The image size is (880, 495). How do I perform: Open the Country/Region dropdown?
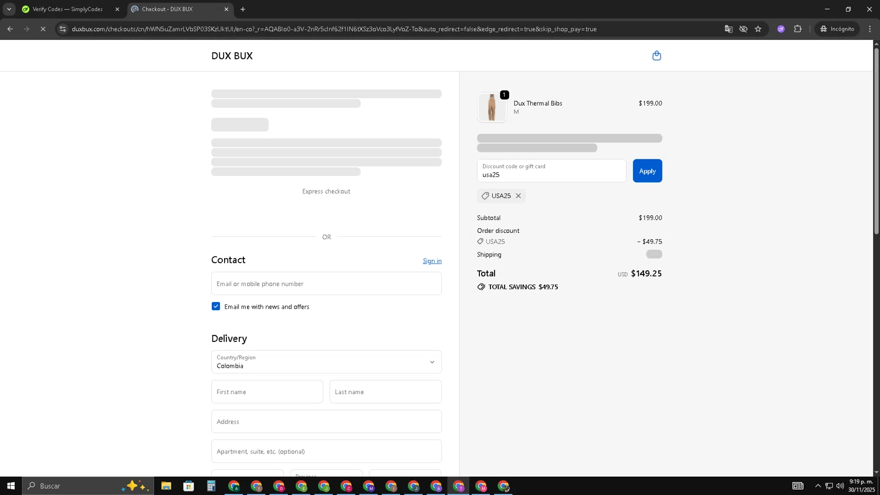326,362
